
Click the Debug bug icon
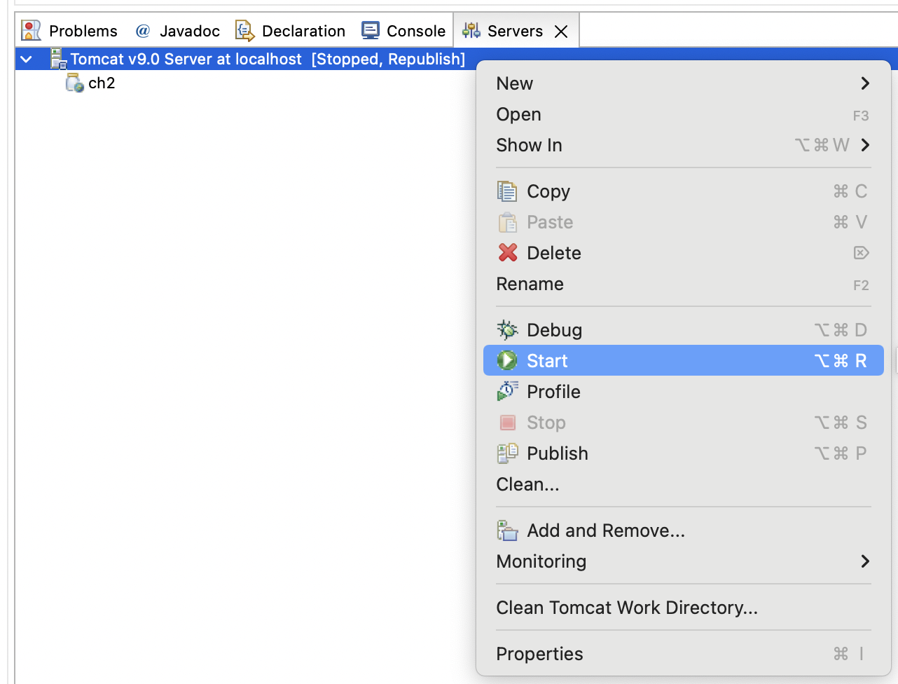tap(507, 329)
